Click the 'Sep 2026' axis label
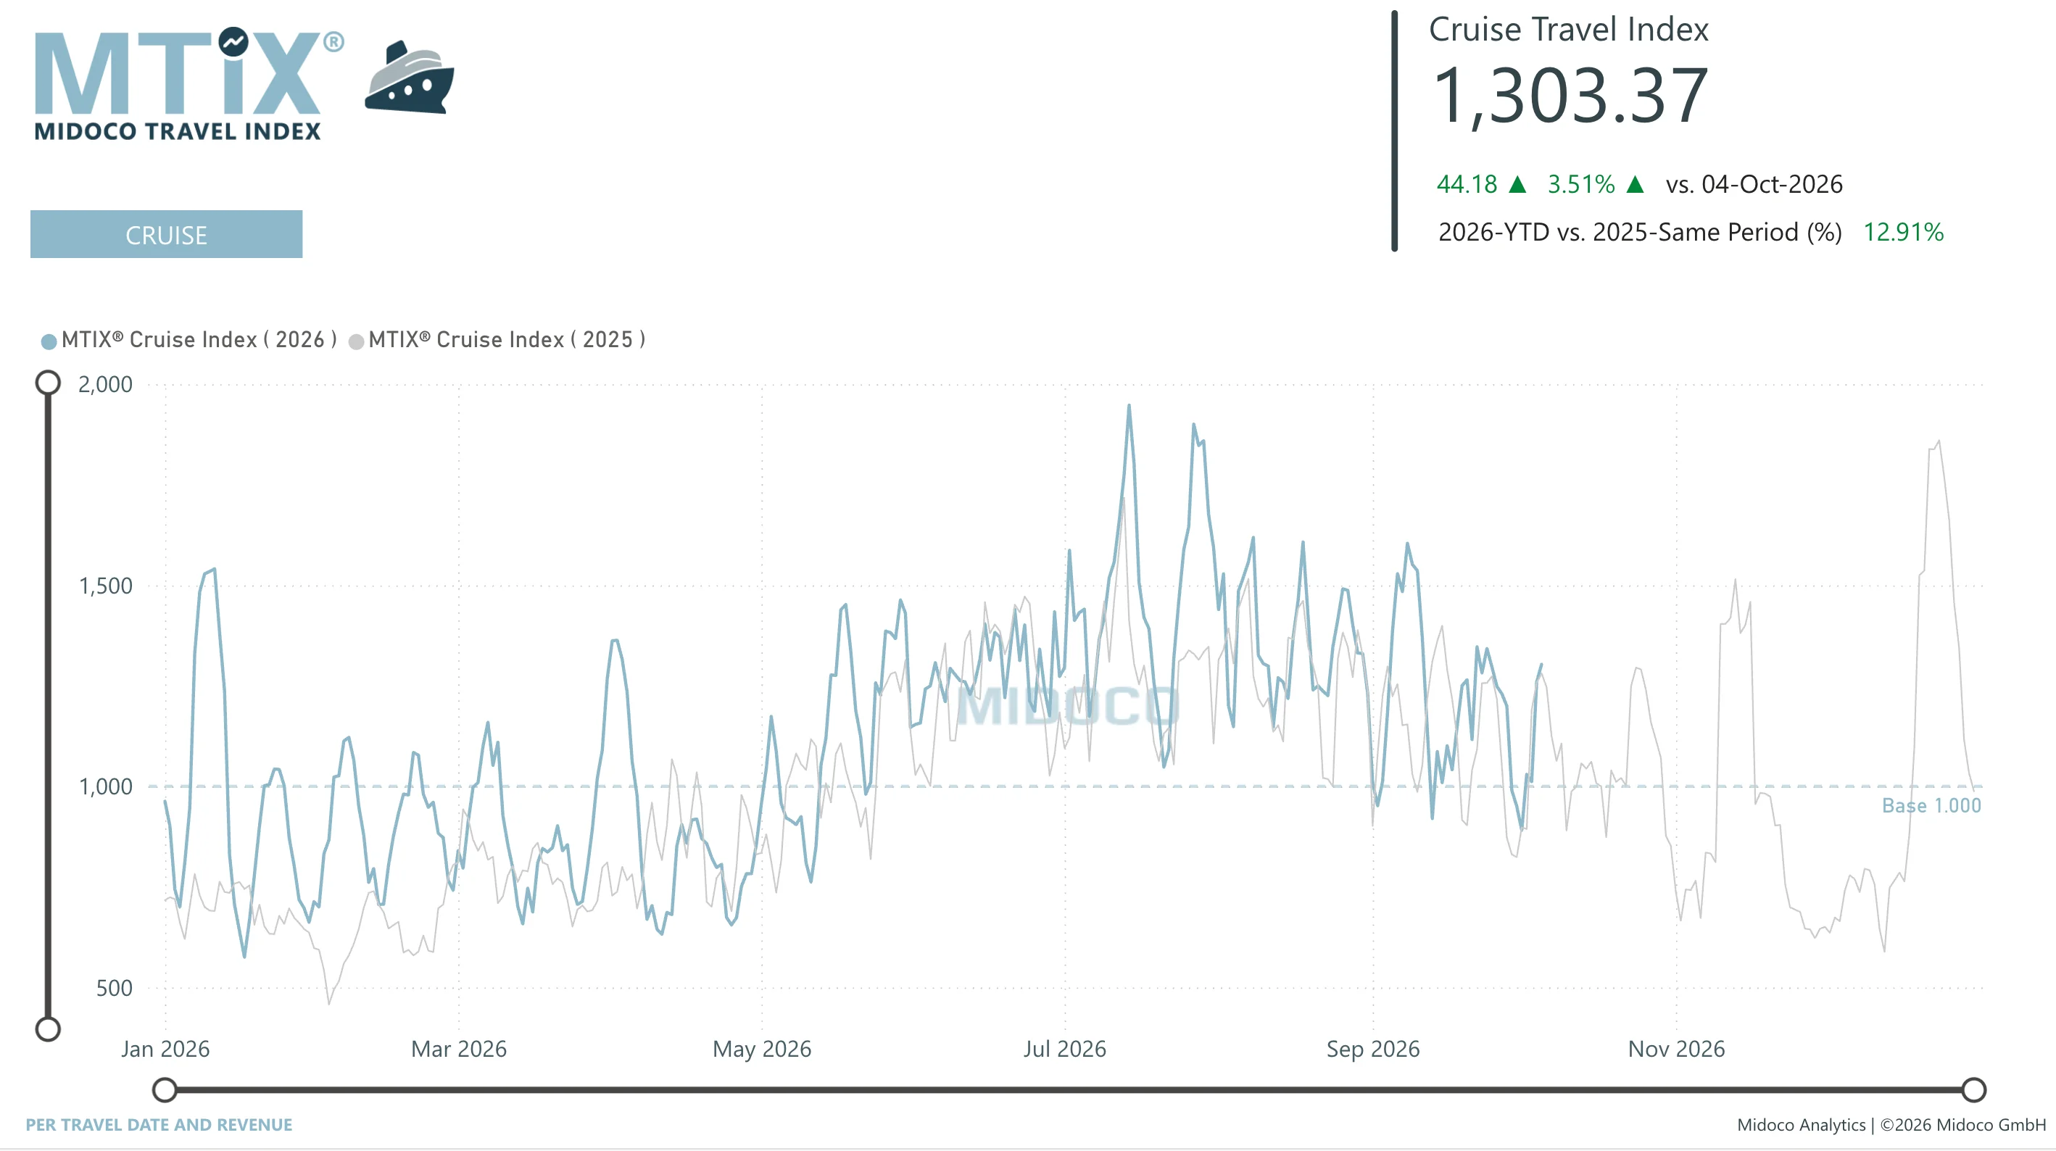The width and height of the screenshot is (2056, 1151). point(1374,1050)
